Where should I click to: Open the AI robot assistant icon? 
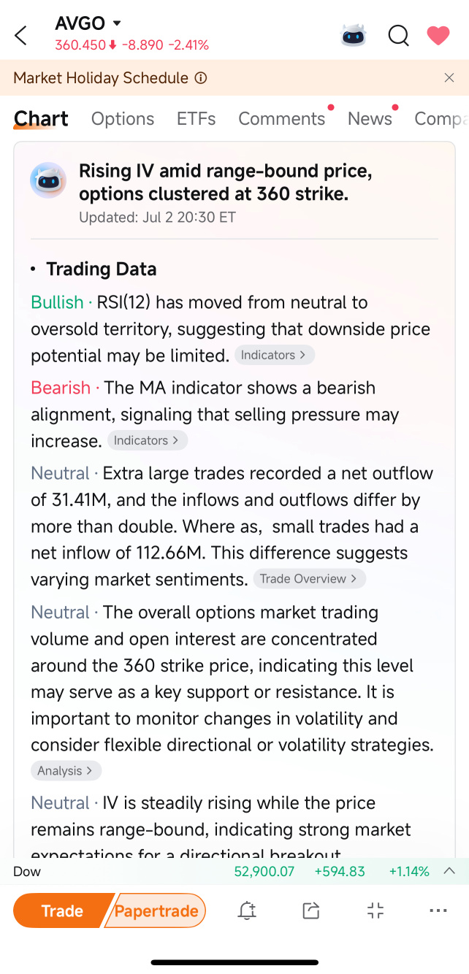pos(354,35)
